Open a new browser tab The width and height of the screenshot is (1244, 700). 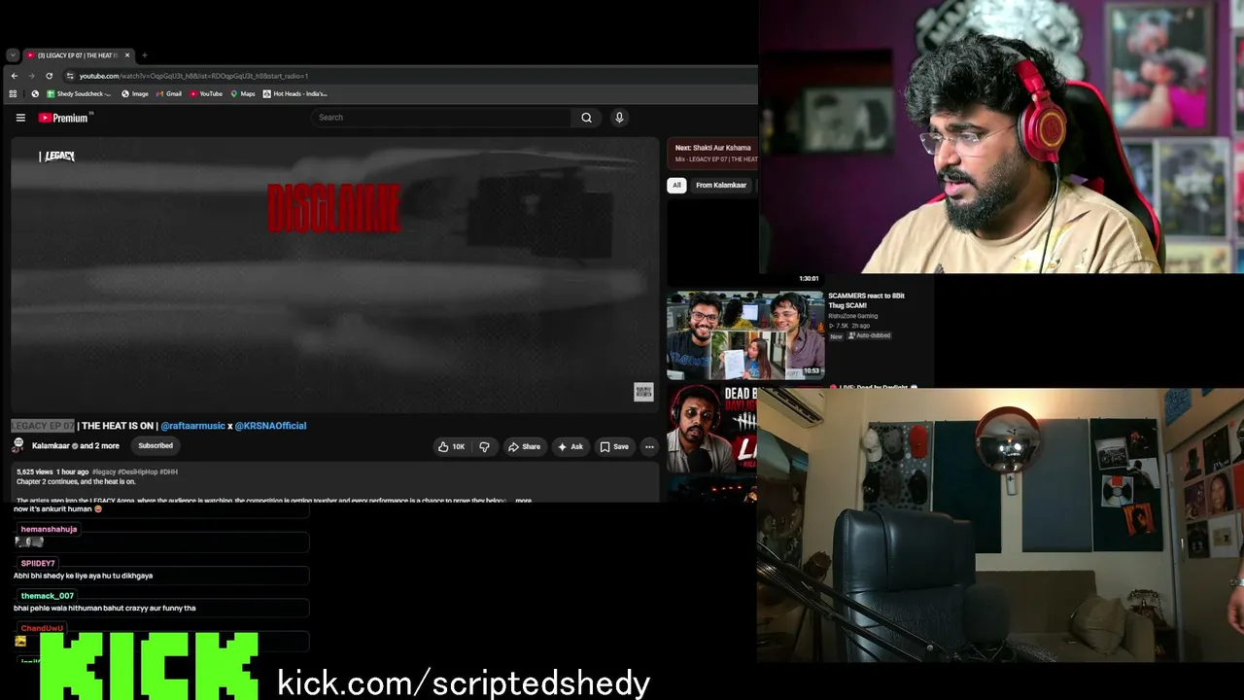[145, 55]
